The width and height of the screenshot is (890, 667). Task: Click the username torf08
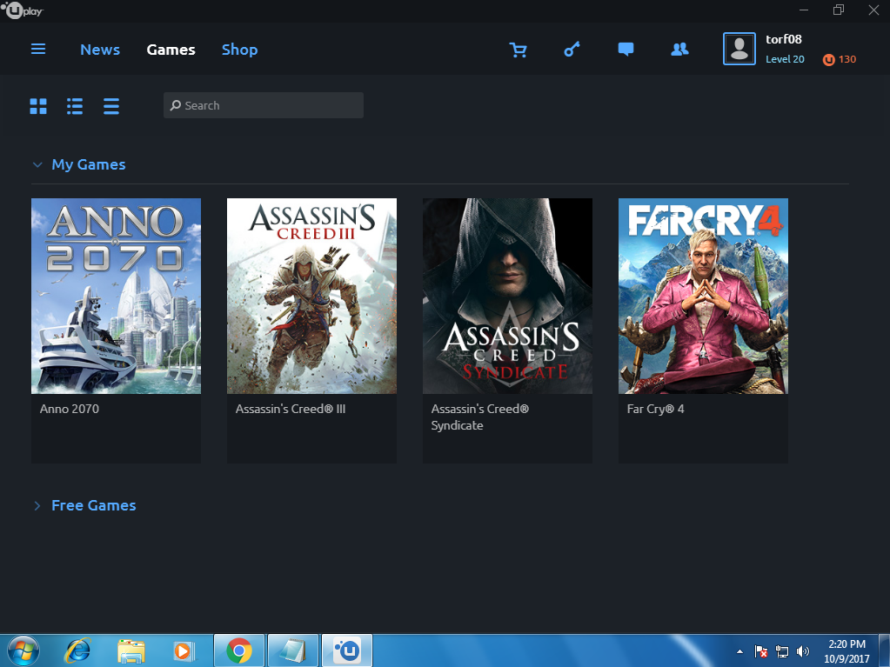pyautogui.click(x=783, y=38)
